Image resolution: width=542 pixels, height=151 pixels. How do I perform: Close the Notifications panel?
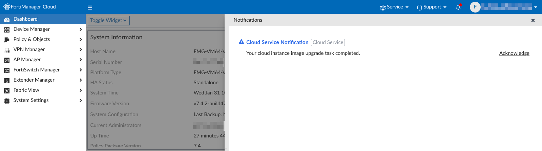(533, 20)
